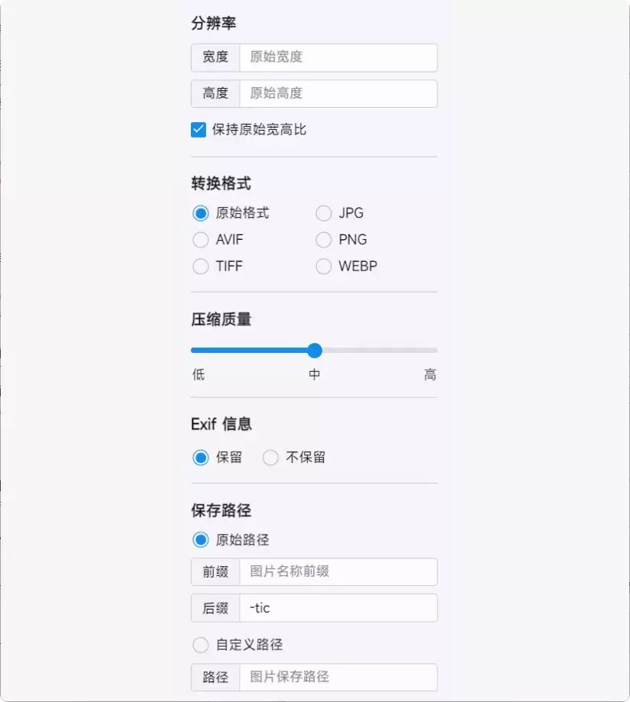点击宽度输入框
This screenshot has width=630, height=702.
coord(338,57)
